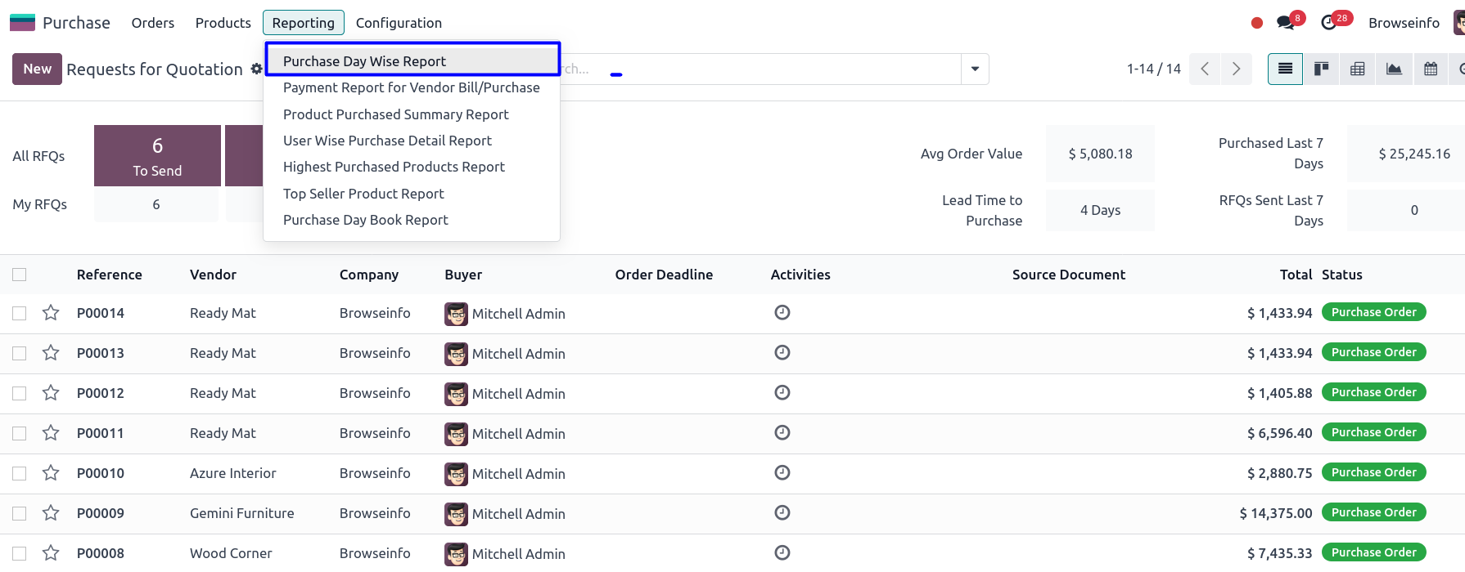This screenshot has width=1465, height=572.
Task: Open the Configuration menu
Action: point(399,23)
